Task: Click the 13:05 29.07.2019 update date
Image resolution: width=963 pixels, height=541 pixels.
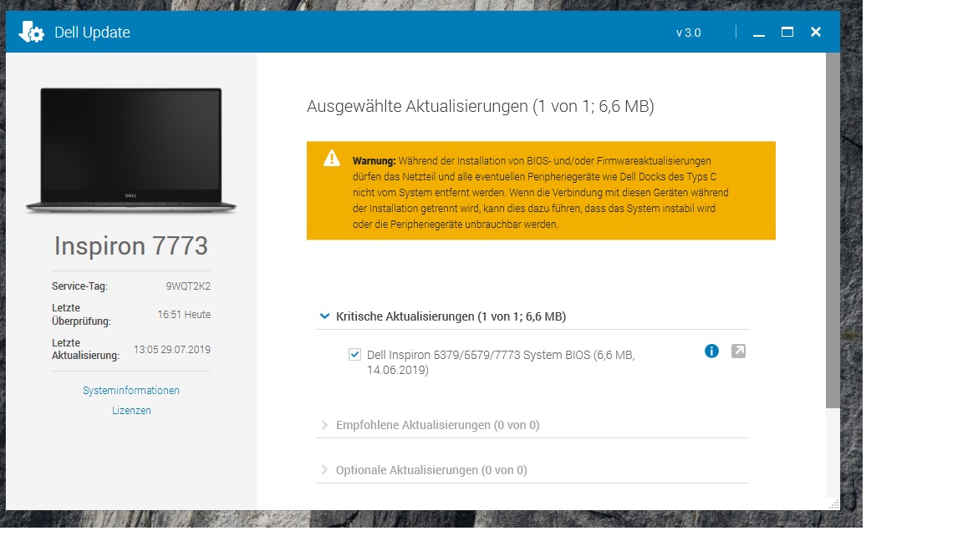Action: point(172,350)
